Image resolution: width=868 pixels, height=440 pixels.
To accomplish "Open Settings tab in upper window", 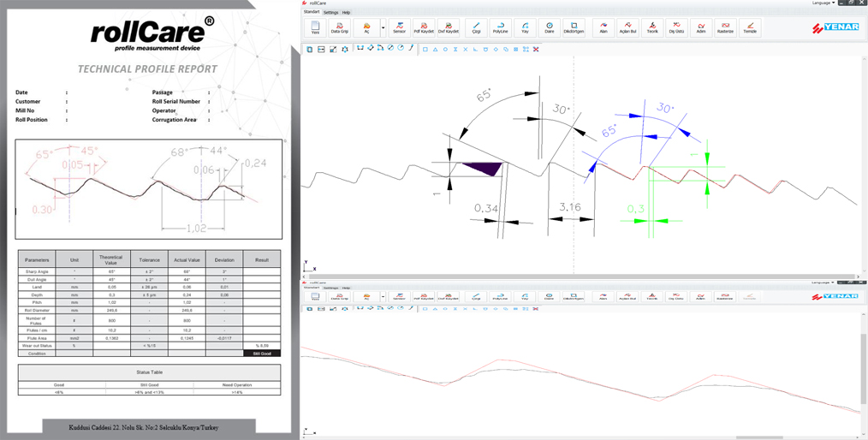I will click(x=330, y=12).
